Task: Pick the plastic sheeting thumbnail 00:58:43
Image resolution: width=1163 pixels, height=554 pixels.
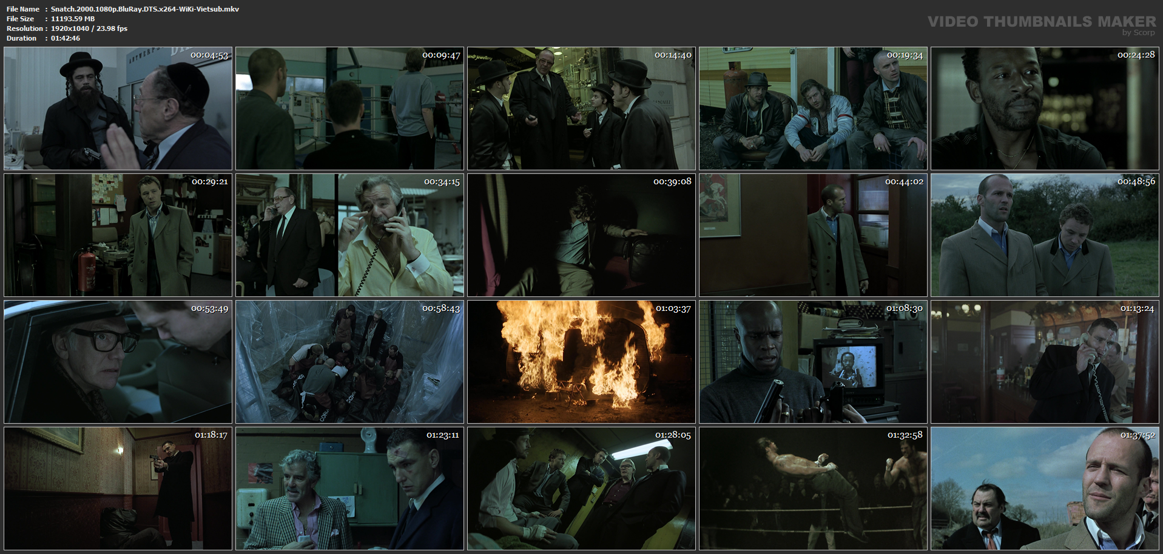Action: pyautogui.click(x=349, y=362)
